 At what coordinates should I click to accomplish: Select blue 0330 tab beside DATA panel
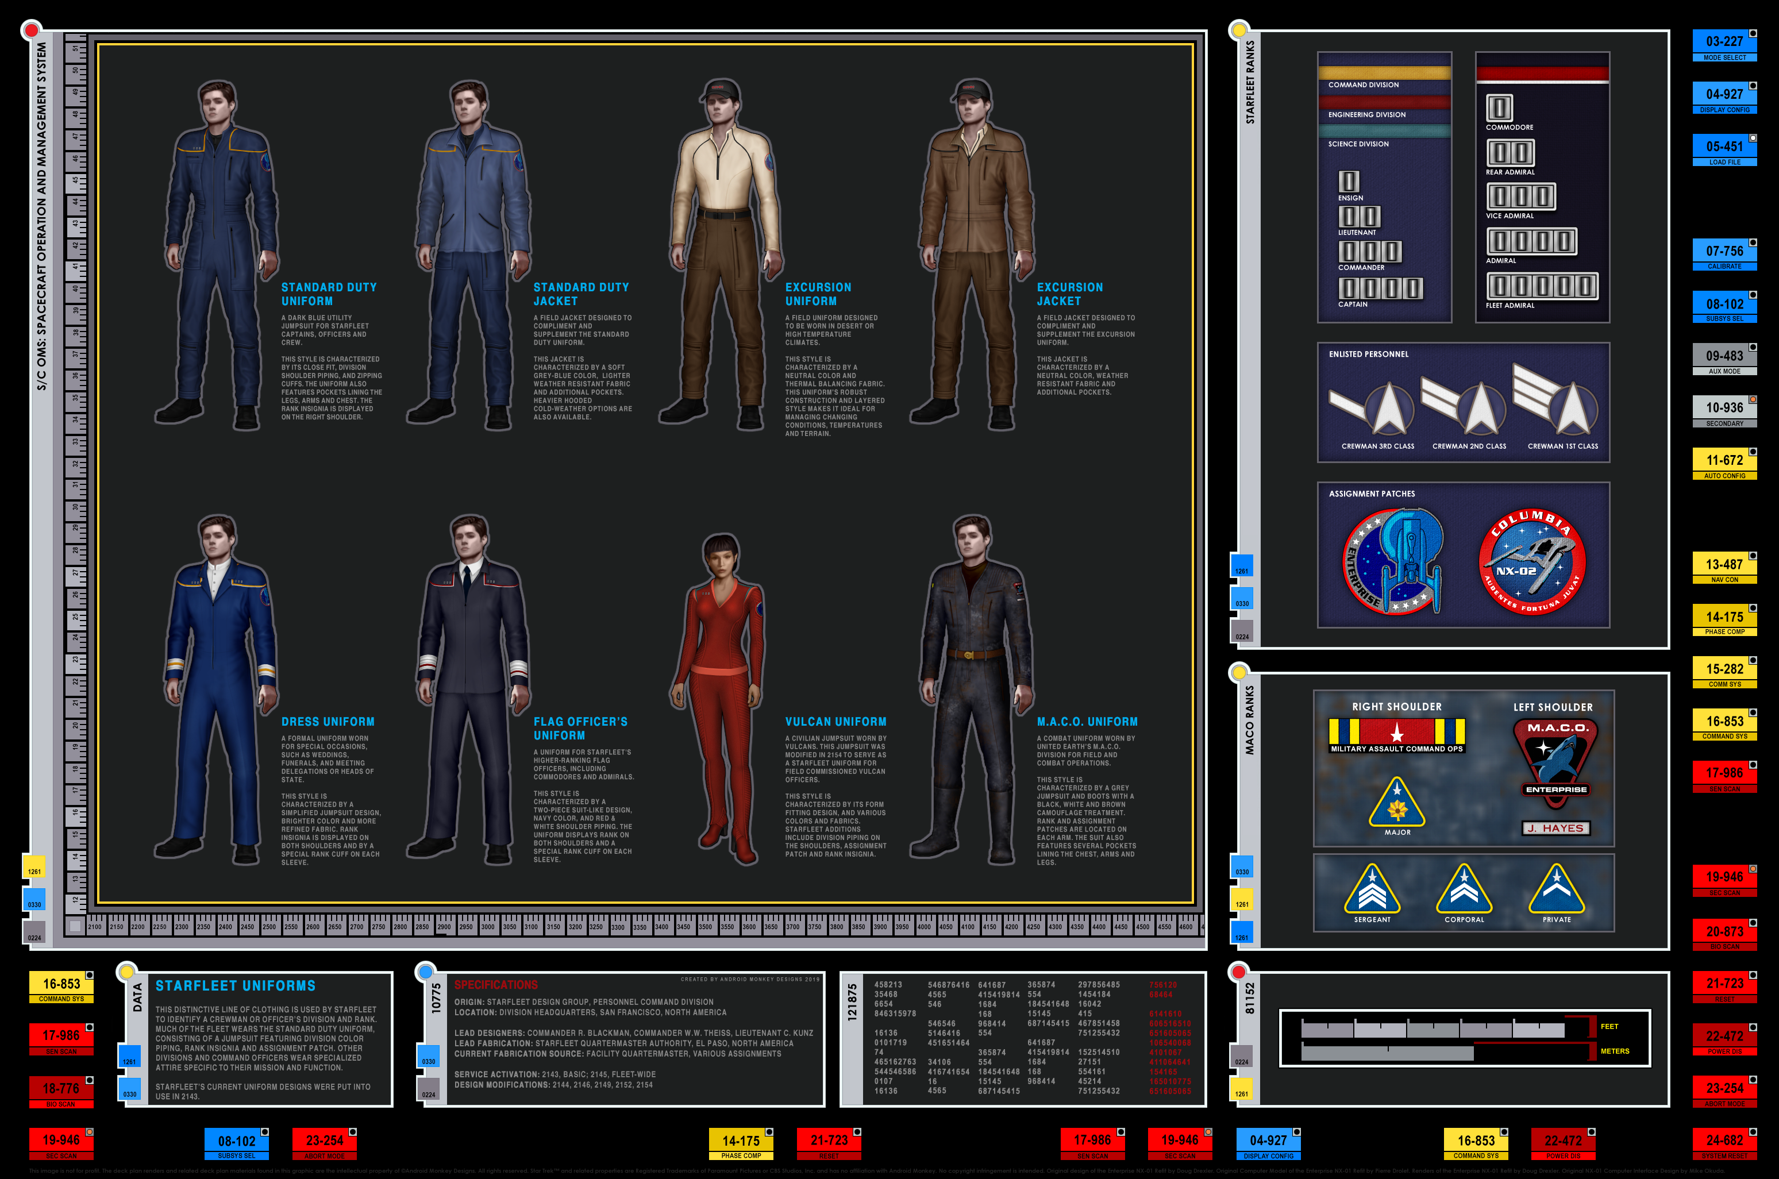129,1088
